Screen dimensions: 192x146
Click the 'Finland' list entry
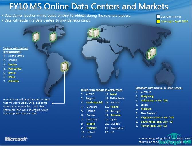91,111
